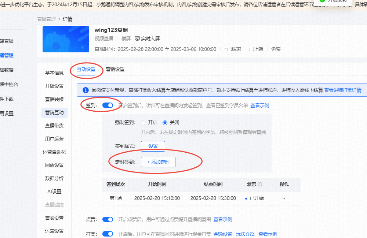Open 直播监控 in the side menu
The width and height of the screenshot is (367, 238).
(x=54, y=205)
